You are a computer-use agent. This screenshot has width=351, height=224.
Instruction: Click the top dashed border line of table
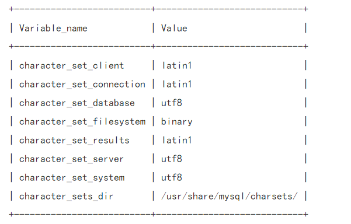coord(158,9)
